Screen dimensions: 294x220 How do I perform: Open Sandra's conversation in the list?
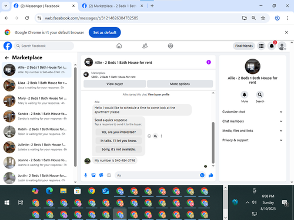pyautogui.click(x=36, y=116)
